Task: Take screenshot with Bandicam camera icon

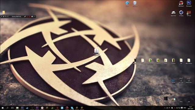Action: (32, 16)
